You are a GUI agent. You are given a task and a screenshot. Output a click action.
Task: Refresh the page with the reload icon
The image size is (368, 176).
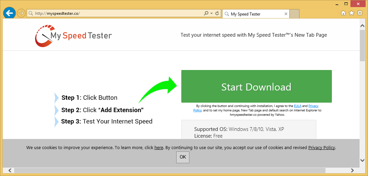(217, 14)
